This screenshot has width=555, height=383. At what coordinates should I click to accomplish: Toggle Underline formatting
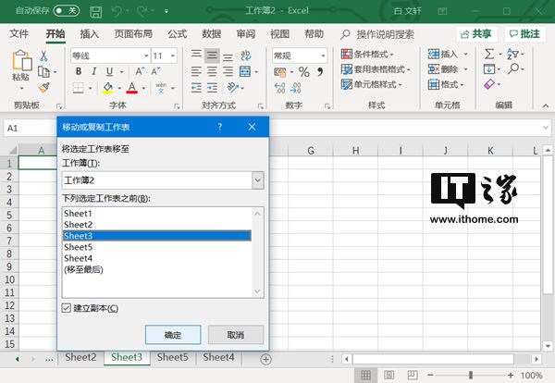click(x=110, y=71)
